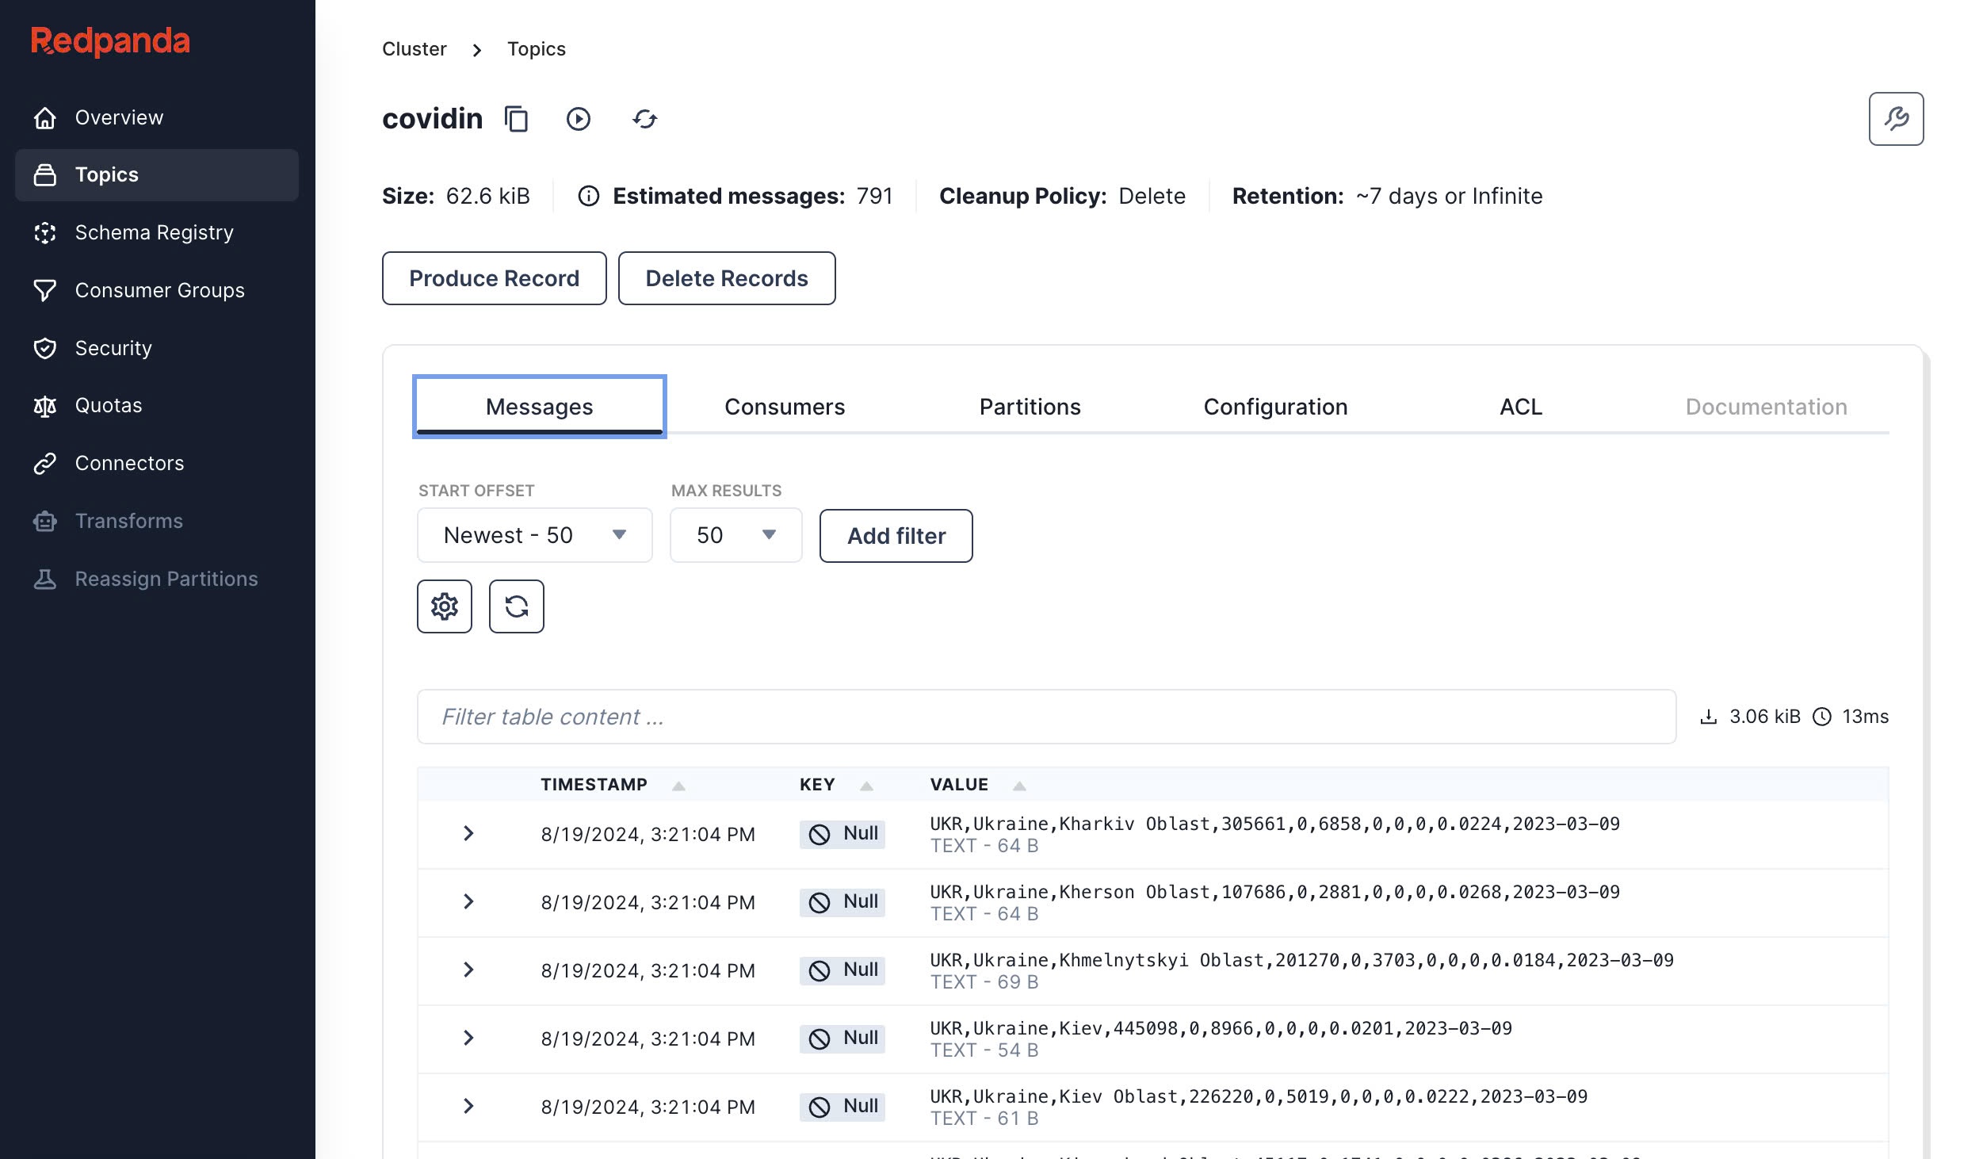Click the Quotas scale icon
This screenshot has height=1159, width=1983.
(x=45, y=406)
